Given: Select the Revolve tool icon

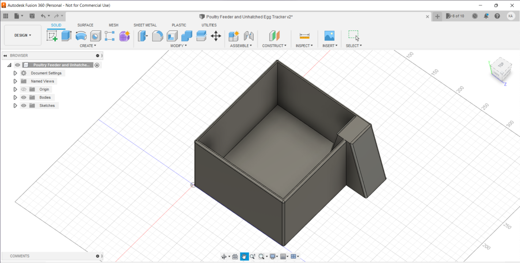Looking at the screenshot, I should [x=81, y=36].
